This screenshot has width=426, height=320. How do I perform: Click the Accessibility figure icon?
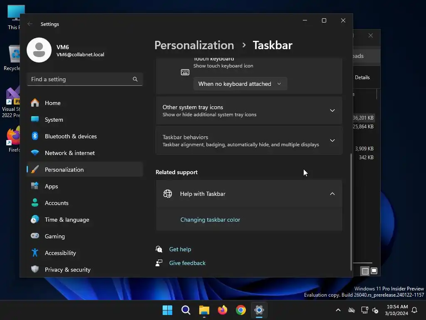coord(35,252)
